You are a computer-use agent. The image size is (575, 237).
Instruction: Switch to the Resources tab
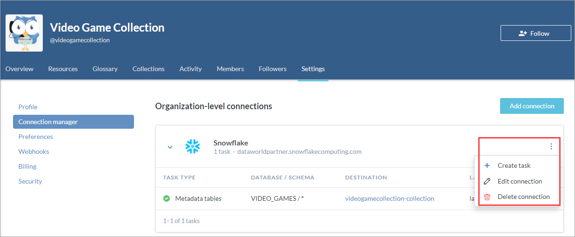tap(63, 69)
